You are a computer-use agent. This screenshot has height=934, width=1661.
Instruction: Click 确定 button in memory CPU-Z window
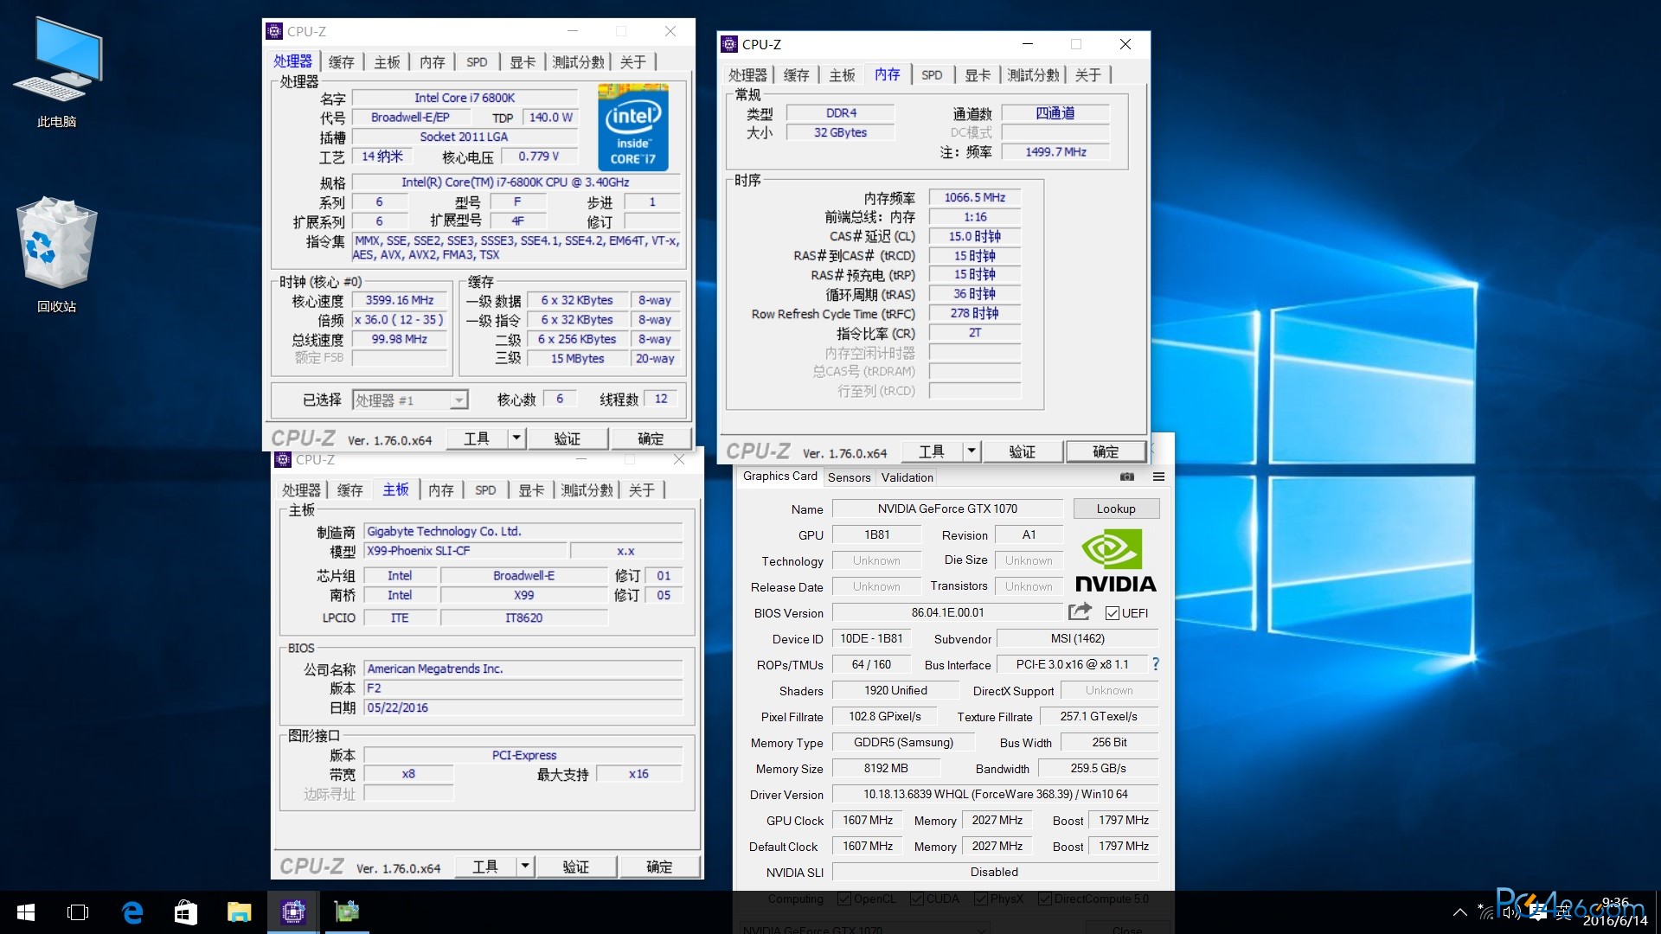(1106, 451)
